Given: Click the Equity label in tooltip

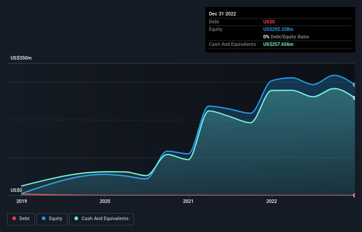Looking at the screenshot, I should point(216,29).
